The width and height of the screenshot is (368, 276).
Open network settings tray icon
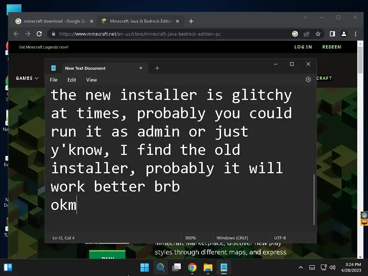click(324, 267)
